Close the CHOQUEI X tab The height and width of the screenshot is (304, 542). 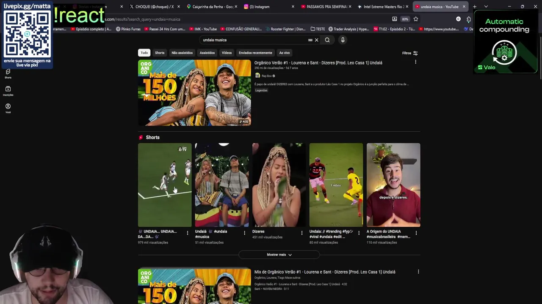click(179, 7)
